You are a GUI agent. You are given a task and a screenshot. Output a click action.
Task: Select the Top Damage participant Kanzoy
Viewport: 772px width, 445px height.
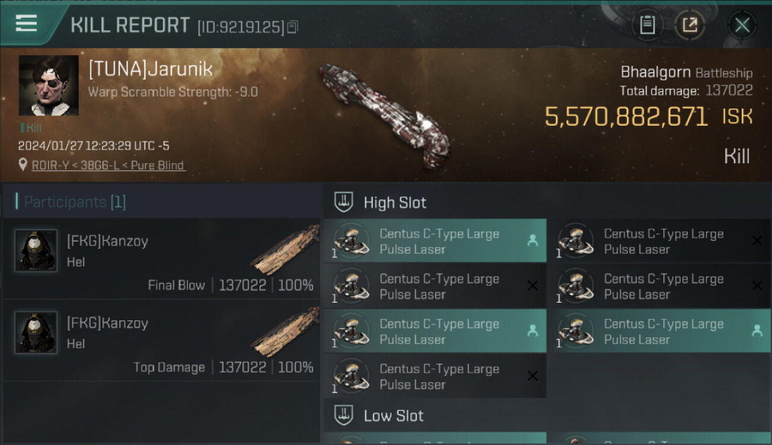162,341
